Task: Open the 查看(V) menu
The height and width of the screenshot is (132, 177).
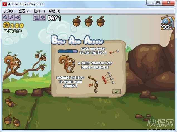Action: (x=24, y=11)
